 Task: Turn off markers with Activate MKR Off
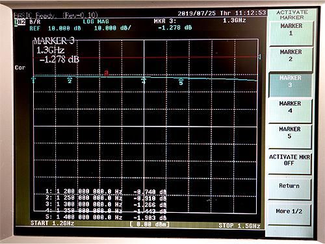(289, 161)
